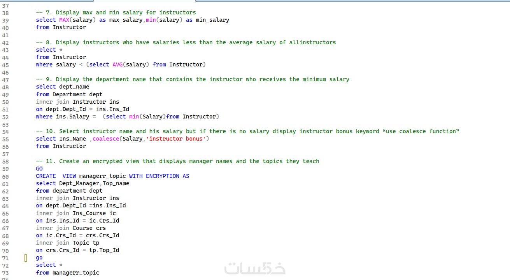This screenshot has height=280, width=510.
Task: Click line number 52 in the gutter
Action: (x=5, y=117)
